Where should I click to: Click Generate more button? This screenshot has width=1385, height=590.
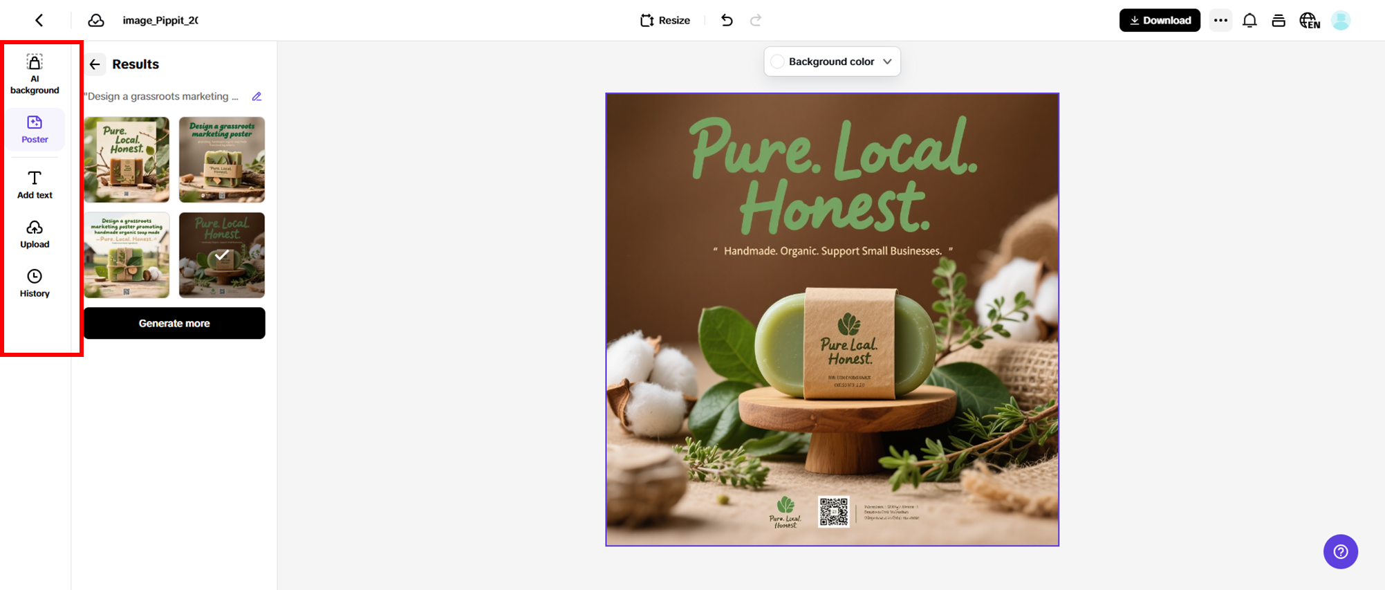coord(174,323)
